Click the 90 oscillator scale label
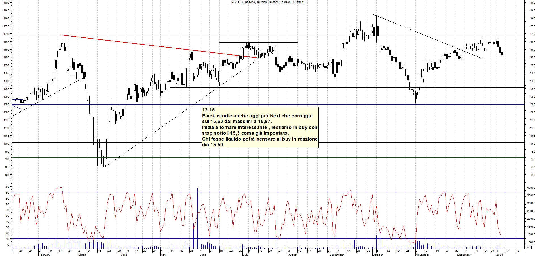 tap(7, 193)
